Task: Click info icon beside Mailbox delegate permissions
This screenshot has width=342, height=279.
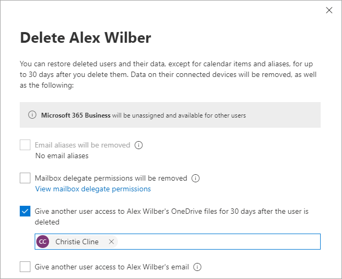Action: coord(195,178)
